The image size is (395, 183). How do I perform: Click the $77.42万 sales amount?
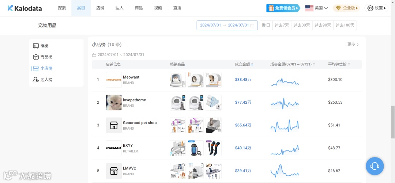tap(243, 102)
